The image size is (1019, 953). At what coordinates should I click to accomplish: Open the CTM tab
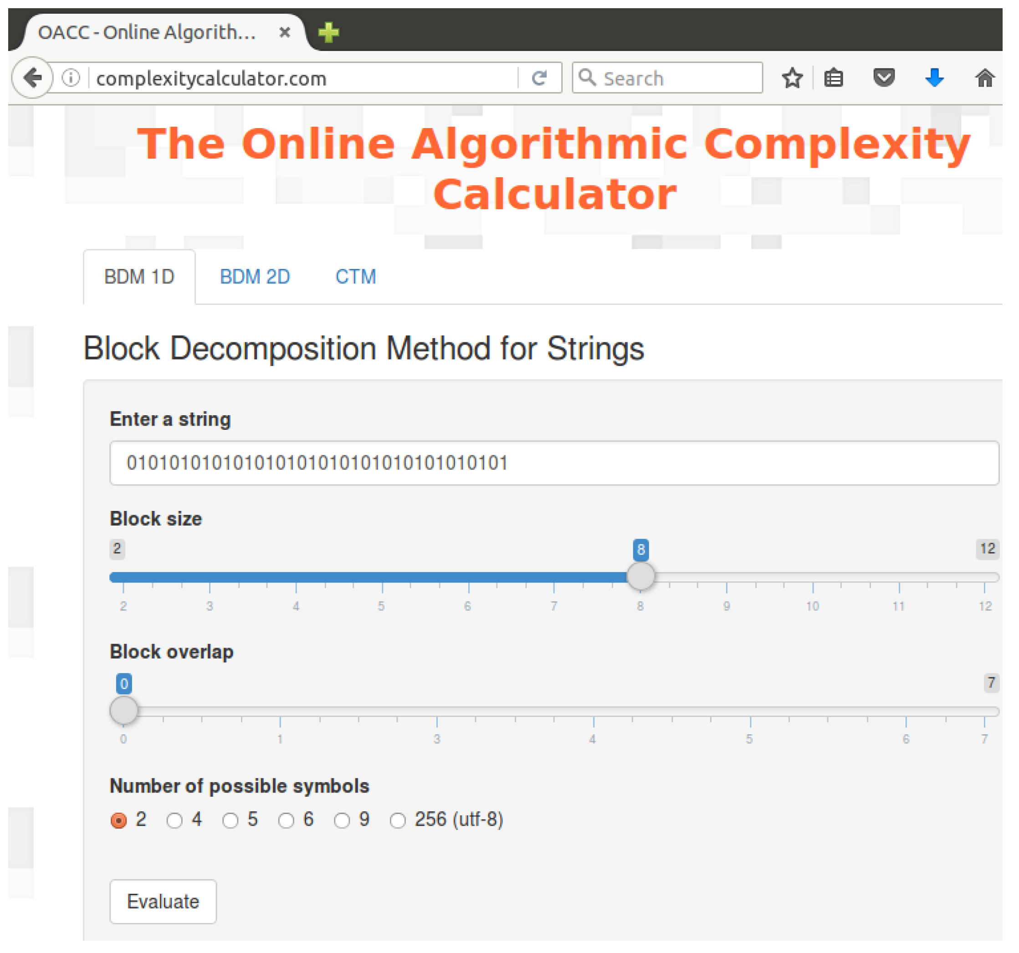click(x=356, y=277)
